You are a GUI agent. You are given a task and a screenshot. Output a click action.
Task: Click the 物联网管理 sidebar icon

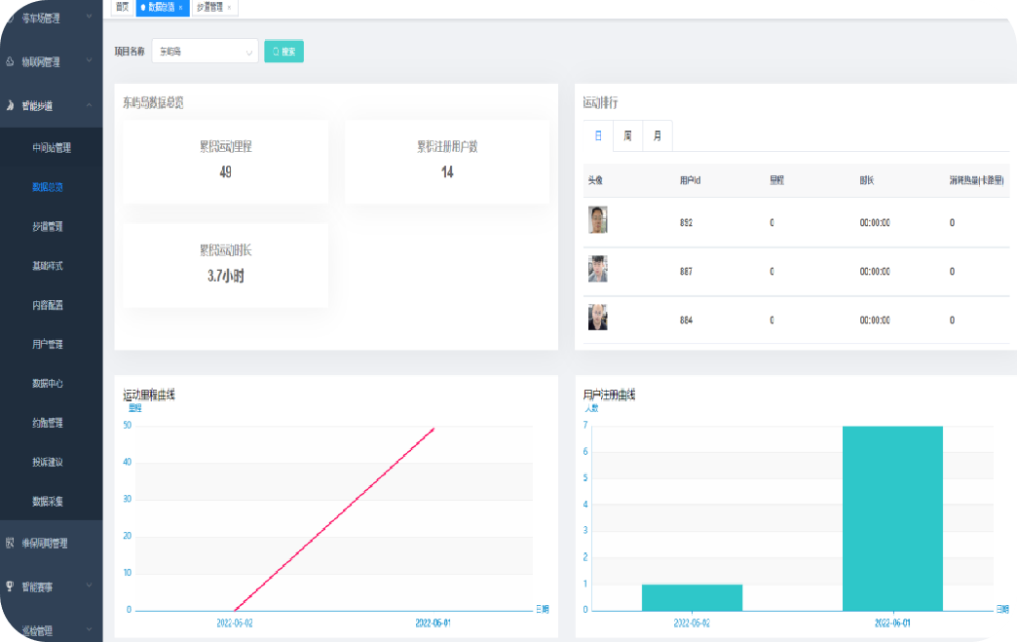[10, 61]
